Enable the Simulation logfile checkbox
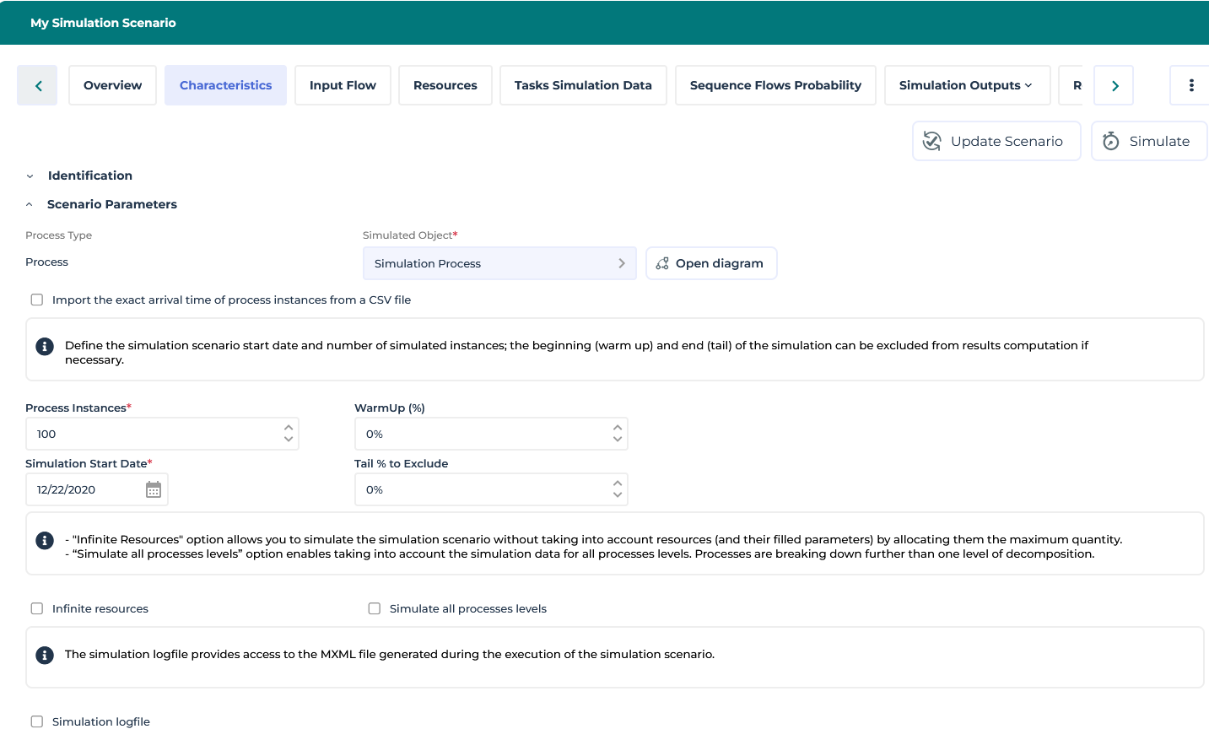This screenshot has height=729, width=1209. (37, 721)
